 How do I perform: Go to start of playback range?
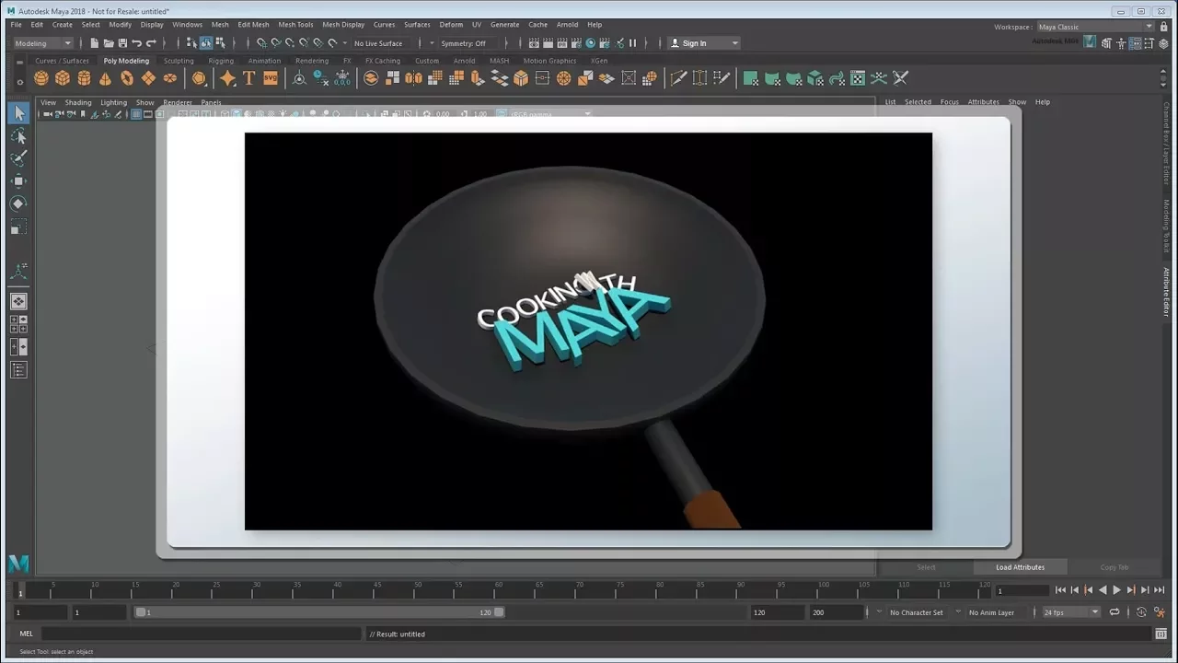pyautogui.click(x=1060, y=590)
